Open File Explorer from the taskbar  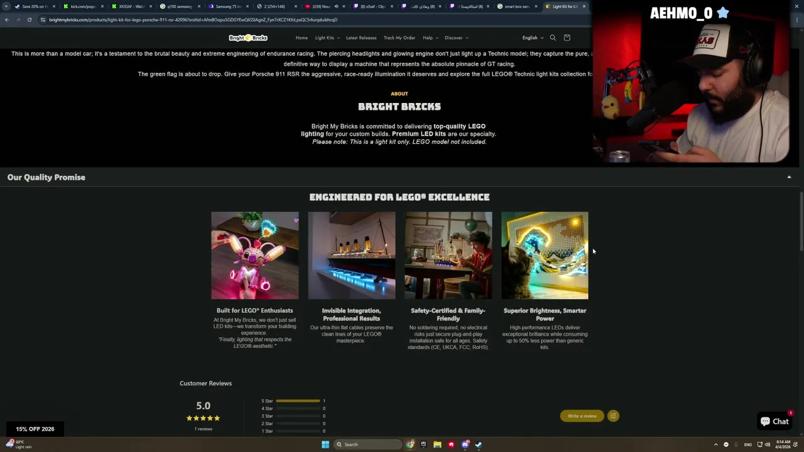437,444
